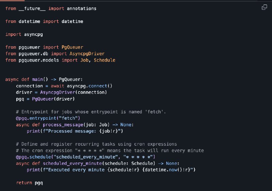Select the 'PgQueuer' class name in import
Viewport: 272px width, 191px height.
(72, 47)
